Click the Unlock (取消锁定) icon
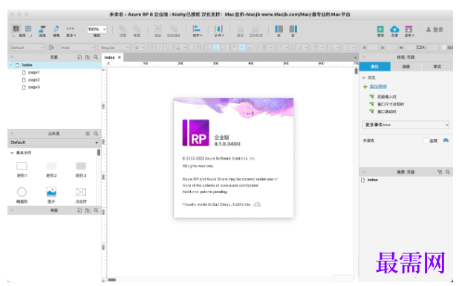Viewport: 459px width, 286px height. click(255, 29)
